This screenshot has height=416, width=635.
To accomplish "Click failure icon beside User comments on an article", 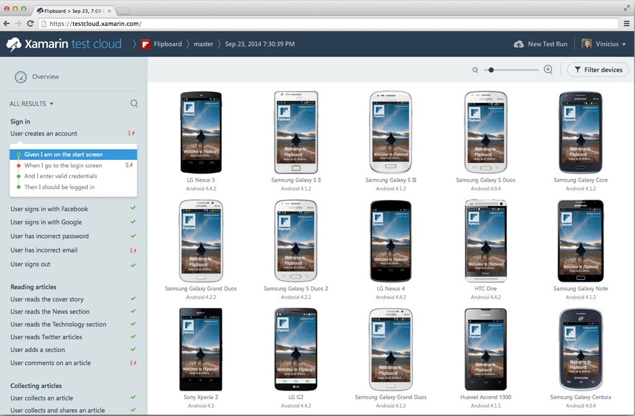I will pos(133,363).
